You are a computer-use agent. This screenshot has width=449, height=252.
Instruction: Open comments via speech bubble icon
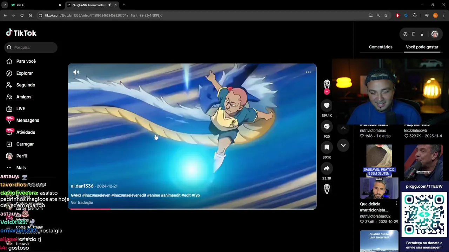[327, 126]
